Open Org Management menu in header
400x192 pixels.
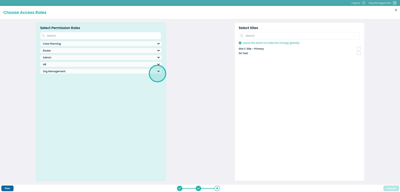379,3
